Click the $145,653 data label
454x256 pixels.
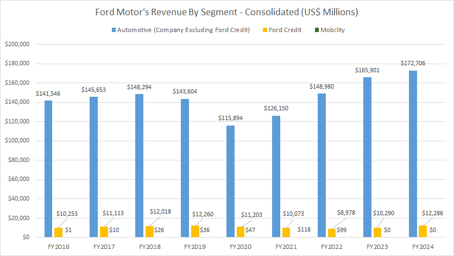pos(93,90)
